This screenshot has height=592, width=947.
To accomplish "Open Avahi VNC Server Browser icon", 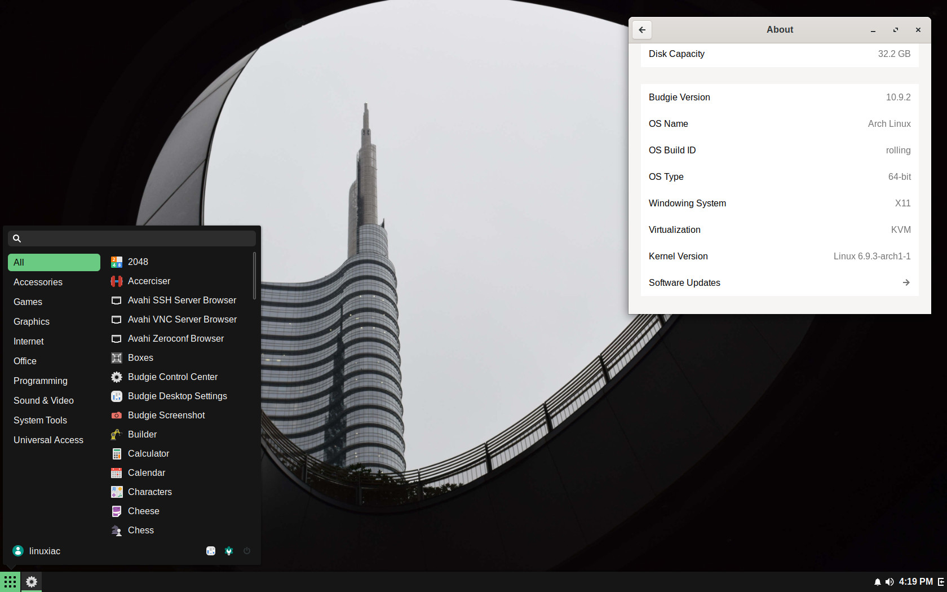I will pyautogui.click(x=117, y=320).
